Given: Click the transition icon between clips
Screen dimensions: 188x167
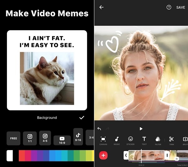Looking at the screenshot, I should [177, 159].
